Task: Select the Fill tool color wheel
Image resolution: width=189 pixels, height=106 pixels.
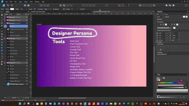Action: (x=2, y=34)
